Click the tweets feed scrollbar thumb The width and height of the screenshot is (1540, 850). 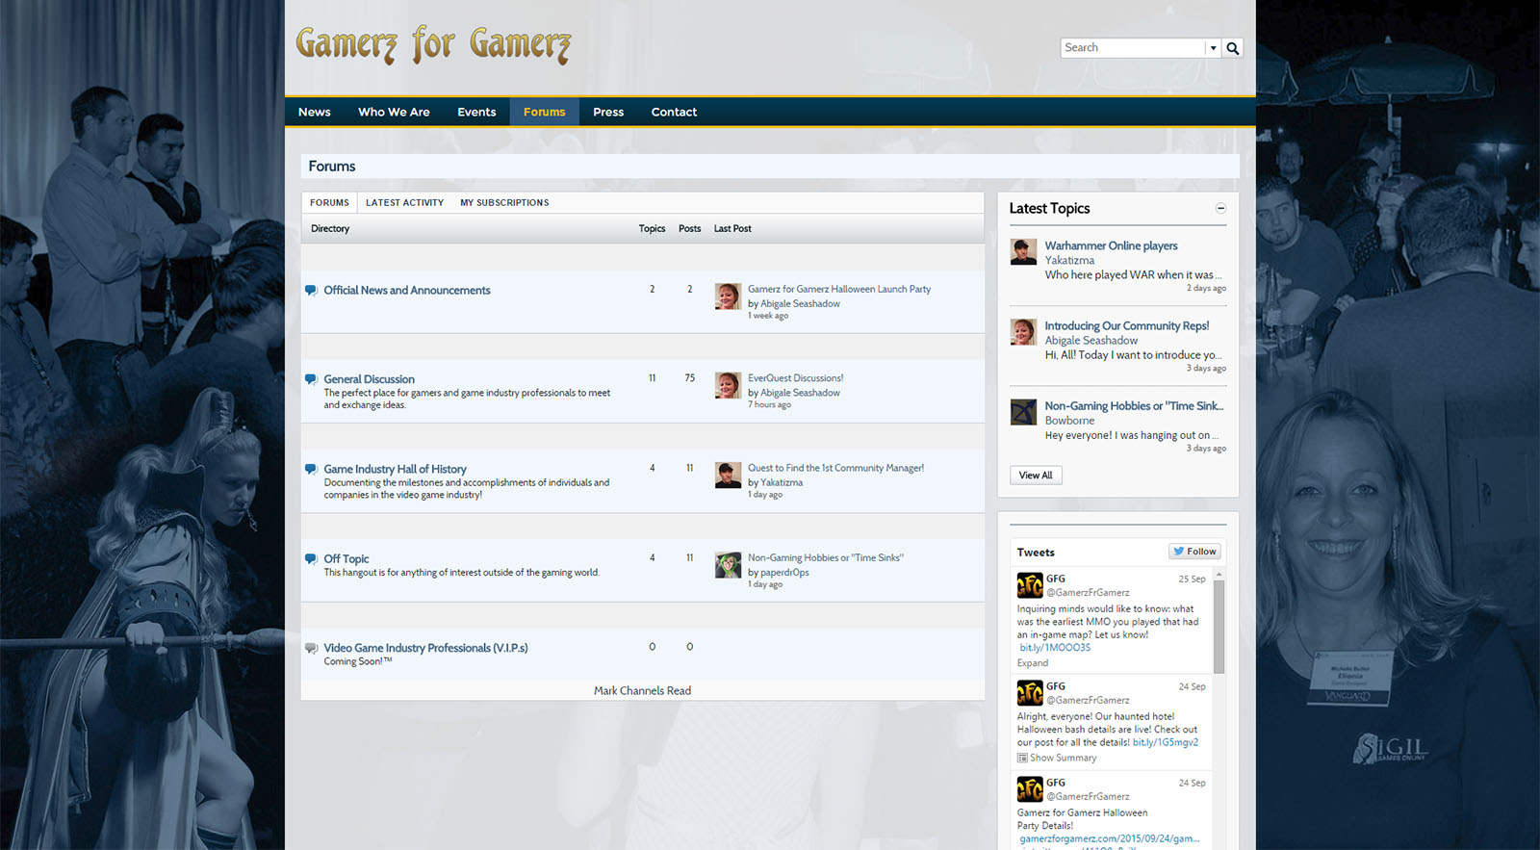1219,627
